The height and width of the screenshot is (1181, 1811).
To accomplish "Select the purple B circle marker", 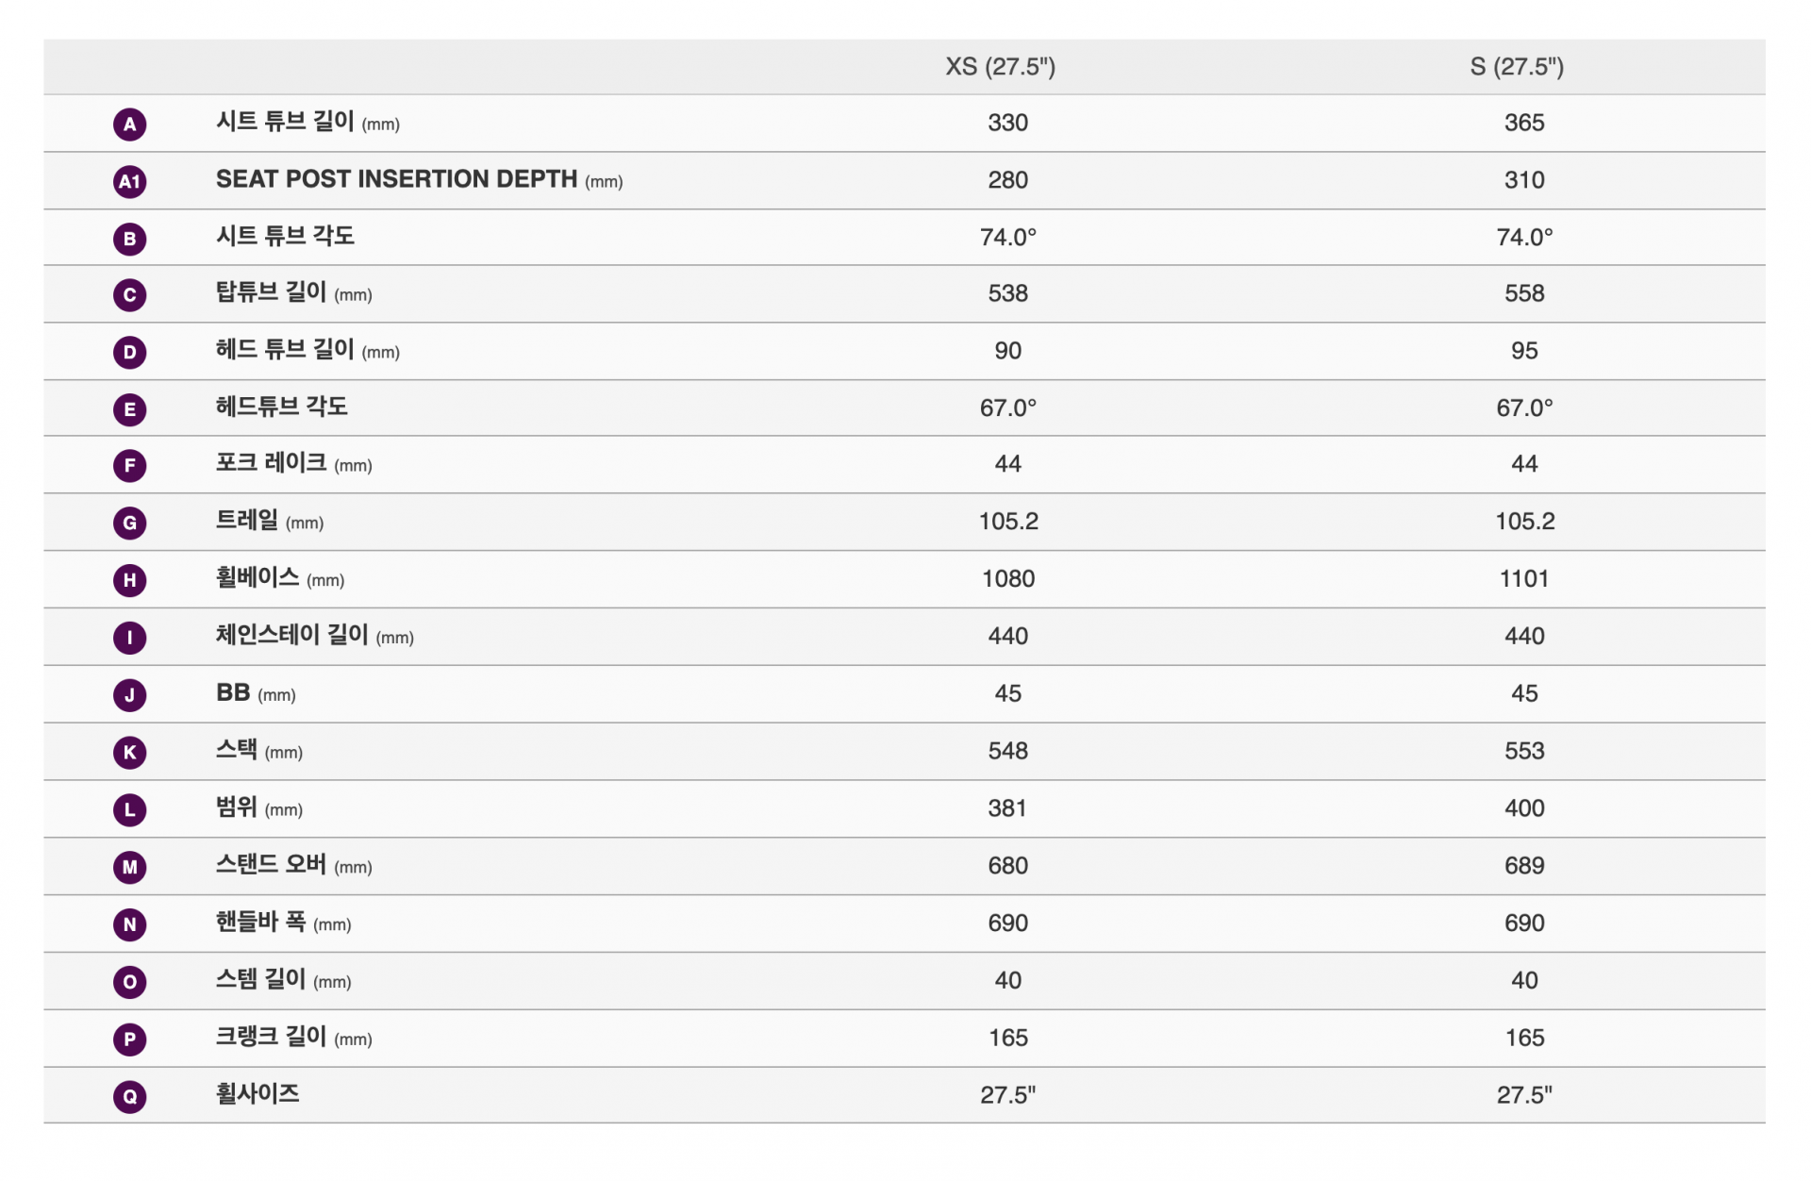I will 129,239.
